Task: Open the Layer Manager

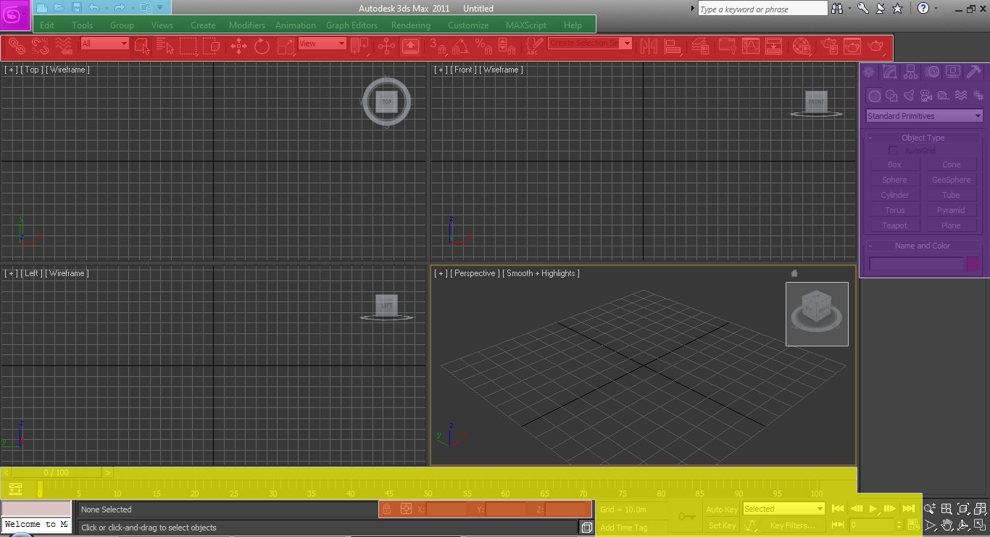Action: click(700, 47)
